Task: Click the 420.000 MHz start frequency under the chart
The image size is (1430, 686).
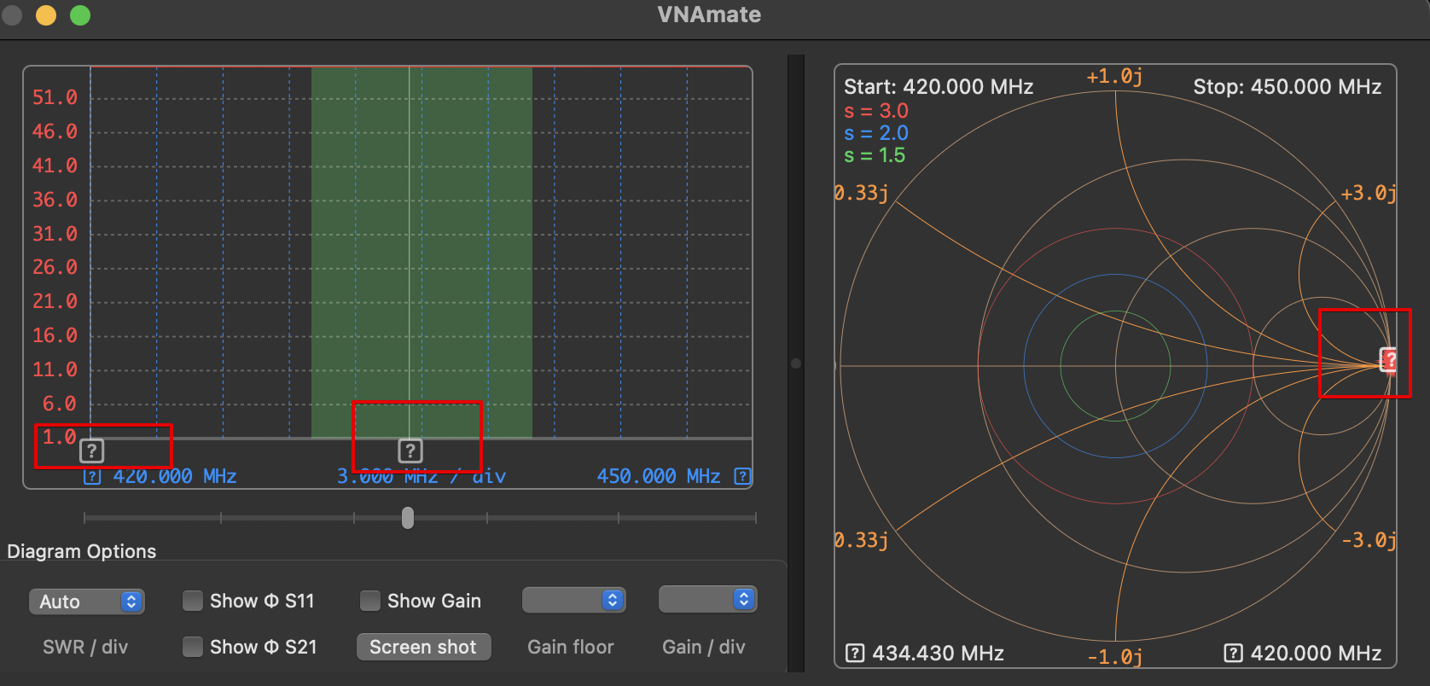Action: pos(174,476)
